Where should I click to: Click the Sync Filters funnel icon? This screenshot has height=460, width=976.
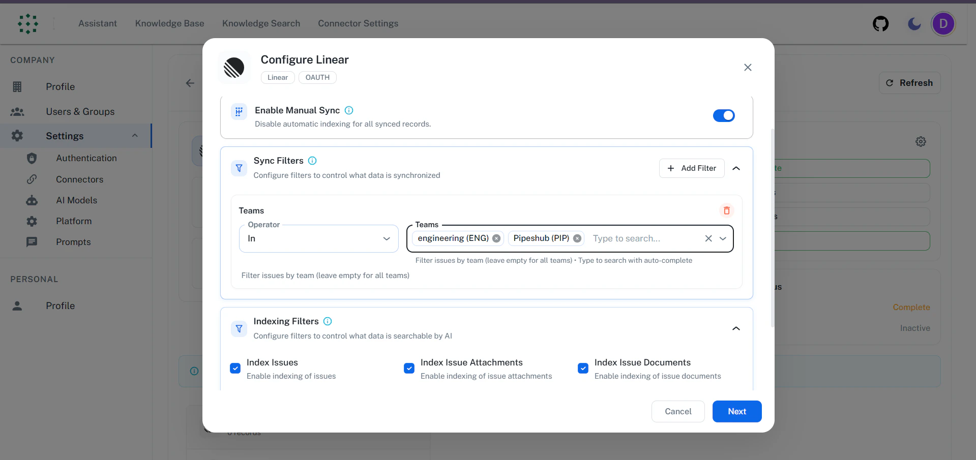(239, 168)
